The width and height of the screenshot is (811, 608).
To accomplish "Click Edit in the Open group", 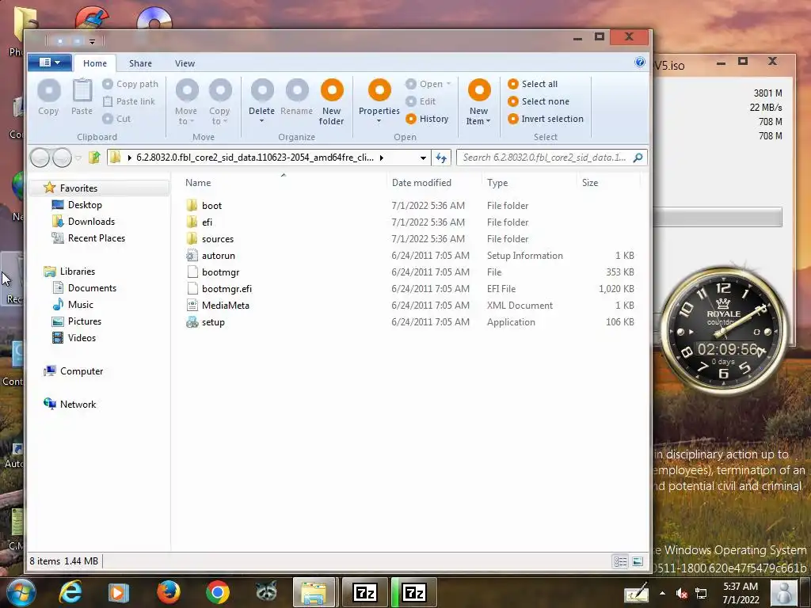I will [421, 101].
